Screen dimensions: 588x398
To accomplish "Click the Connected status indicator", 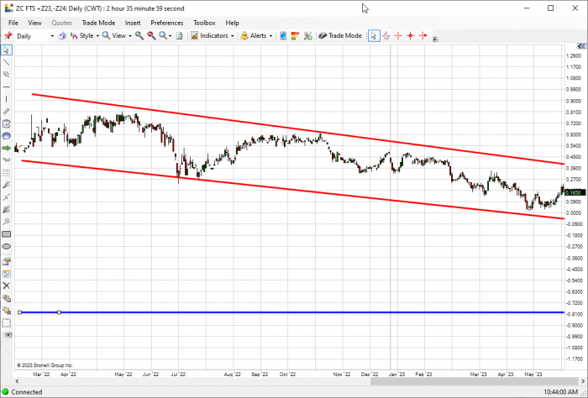I will coord(22,392).
